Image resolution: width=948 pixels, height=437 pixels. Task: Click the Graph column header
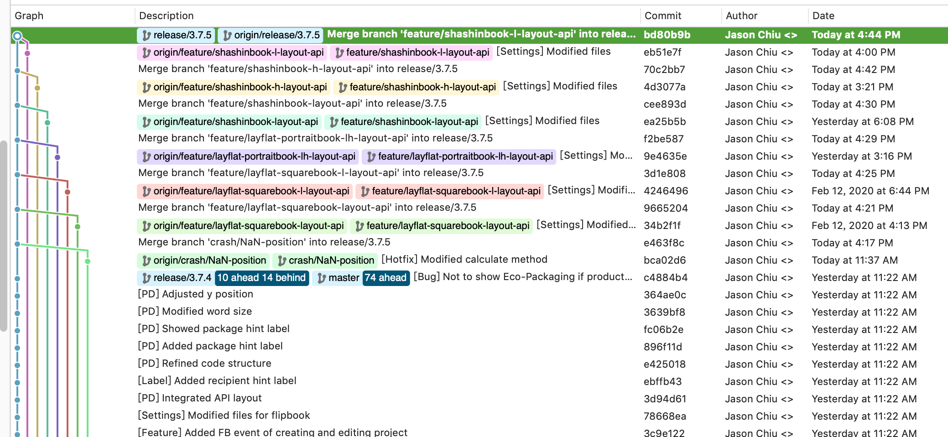click(x=29, y=16)
